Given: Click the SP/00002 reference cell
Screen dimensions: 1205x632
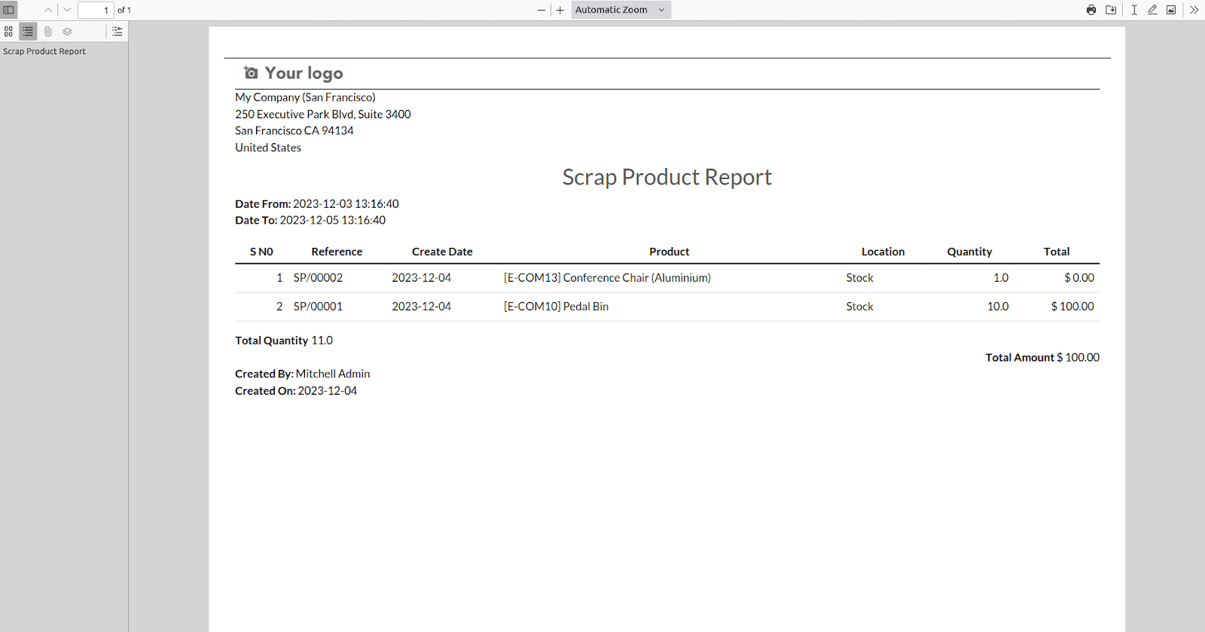Looking at the screenshot, I should [x=318, y=278].
